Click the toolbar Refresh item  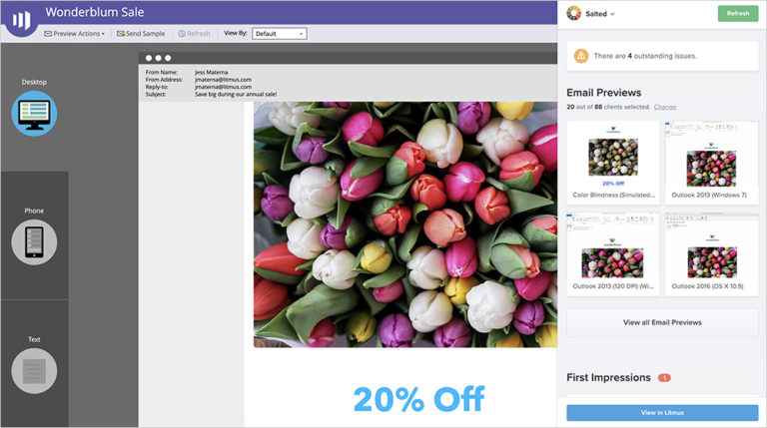coord(194,34)
